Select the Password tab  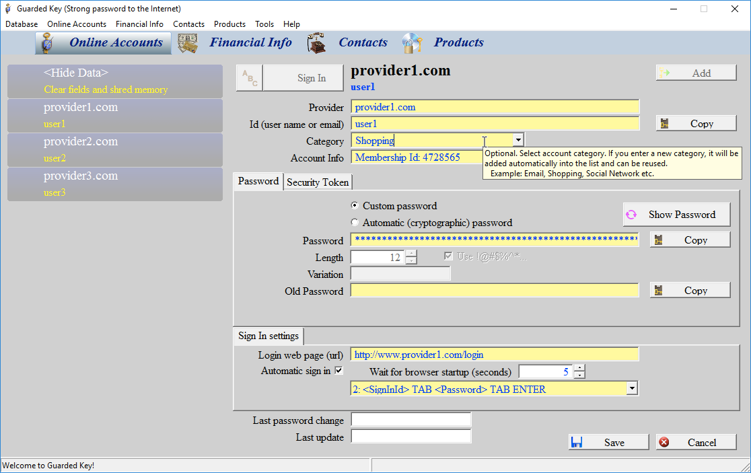click(258, 182)
